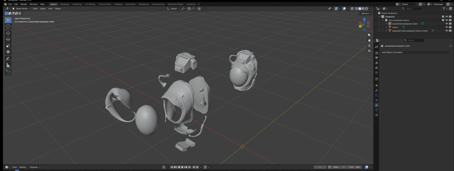454x171 pixels.
Task: Switch to the Sculpting workspace tab
Action: [77, 5]
